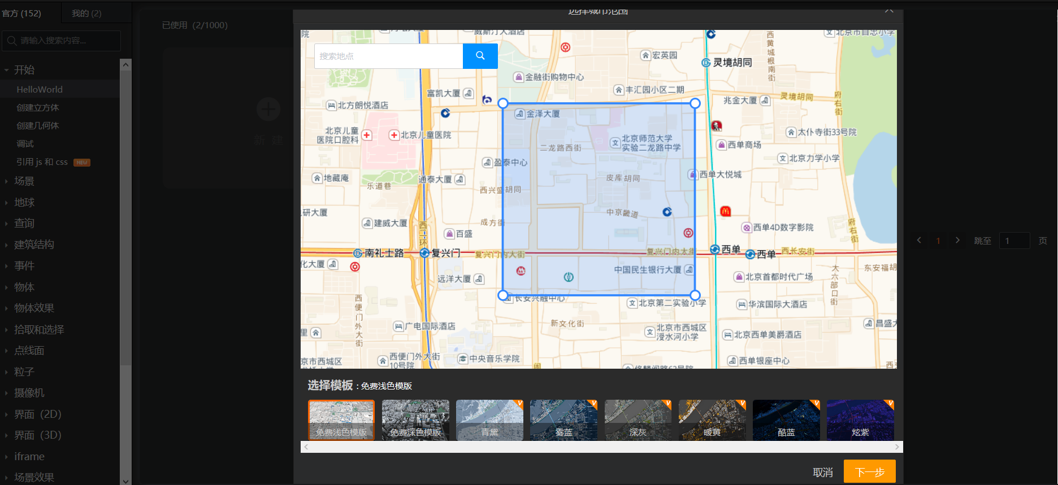The height and width of the screenshot is (485, 1058).
Task: Click the 富凯大厦 building icon
Action: tap(468, 93)
